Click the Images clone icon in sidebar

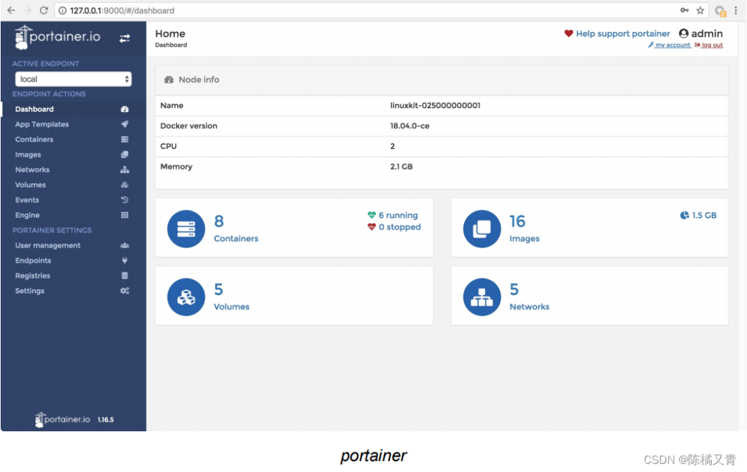click(124, 155)
